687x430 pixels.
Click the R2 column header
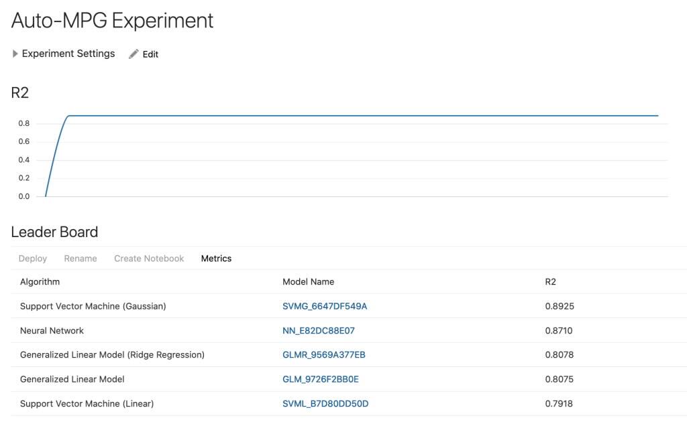(x=550, y=282)
